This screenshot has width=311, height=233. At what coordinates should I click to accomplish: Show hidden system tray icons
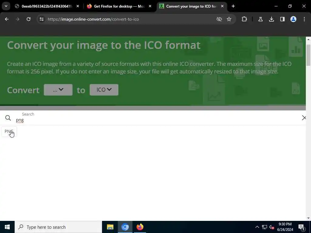[x=257, y=227]
